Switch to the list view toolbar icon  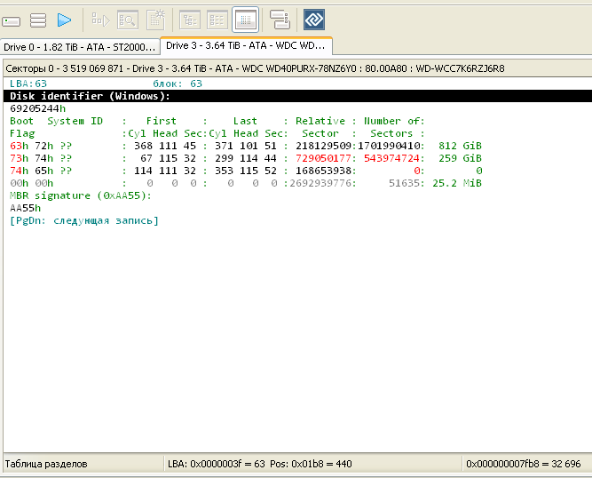tap(217, 20)
